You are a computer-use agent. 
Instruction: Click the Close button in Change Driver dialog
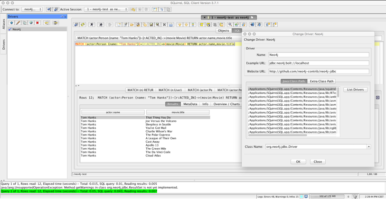318,162
